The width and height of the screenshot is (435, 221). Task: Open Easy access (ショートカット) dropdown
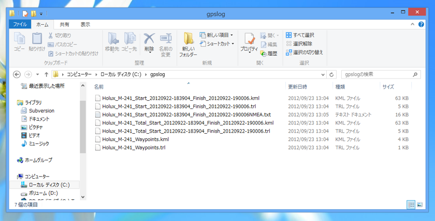217,44
